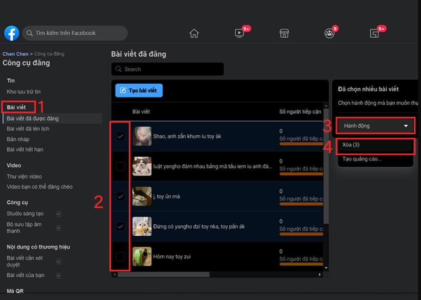Click the posts Search field
This screenshot has width=421, height=300.
(x=167, y=69)
